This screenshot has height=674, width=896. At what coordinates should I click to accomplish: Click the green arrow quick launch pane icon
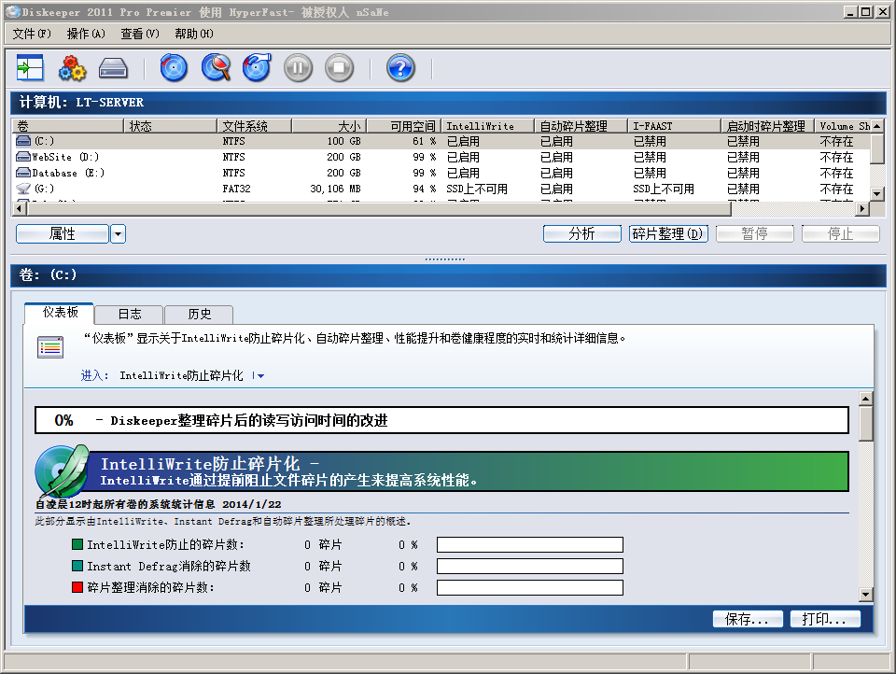pyautogui.click(x=31, y=68)
